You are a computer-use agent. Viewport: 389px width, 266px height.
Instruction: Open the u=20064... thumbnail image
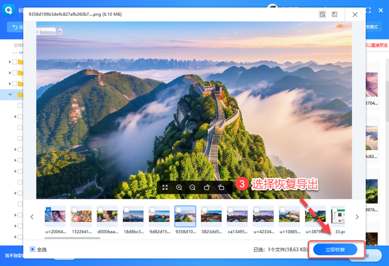[x=55, y=216]
